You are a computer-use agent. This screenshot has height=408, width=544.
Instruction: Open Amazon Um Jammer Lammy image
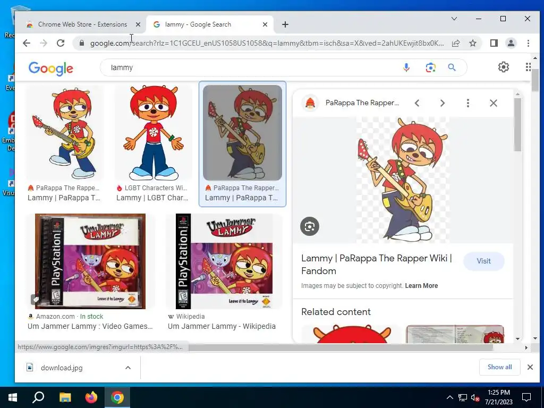90,261
